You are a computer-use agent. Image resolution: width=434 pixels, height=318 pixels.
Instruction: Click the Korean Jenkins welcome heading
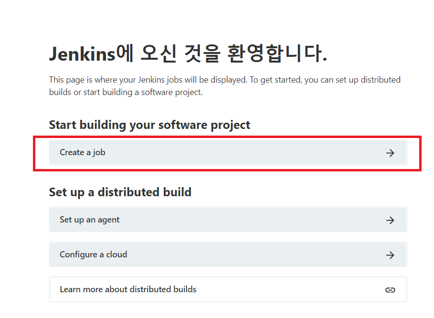188,53
